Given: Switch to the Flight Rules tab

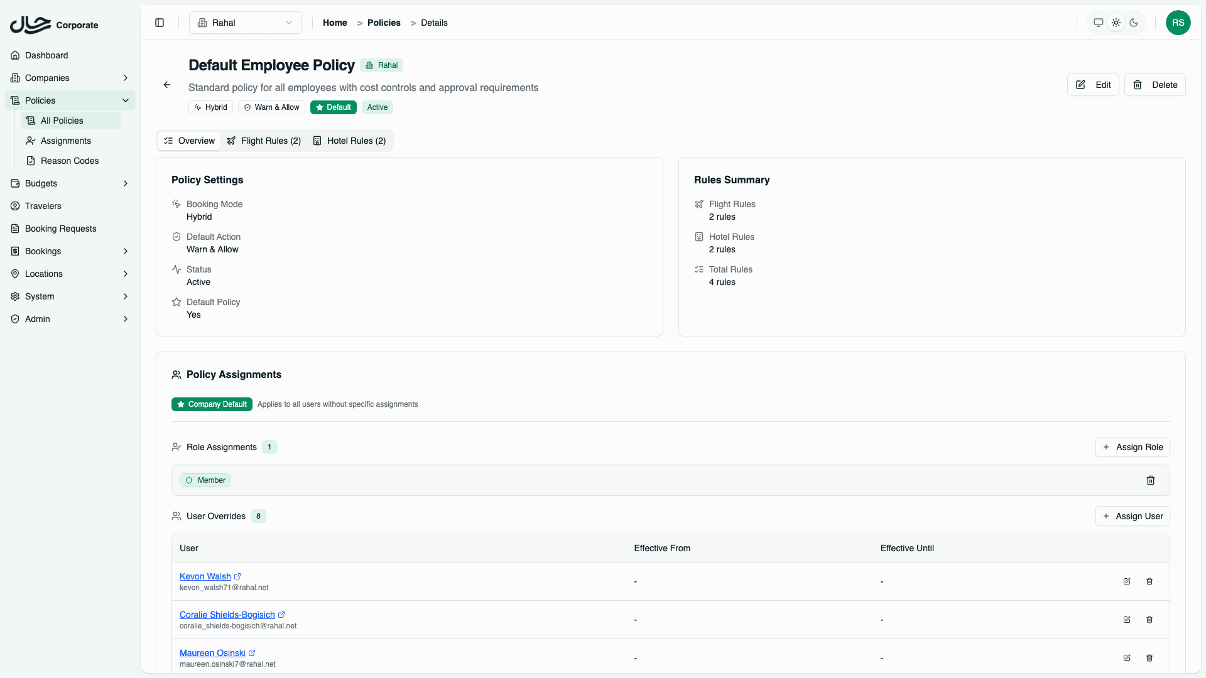Looking at the screenshot, I should click(x=264, y=141).
